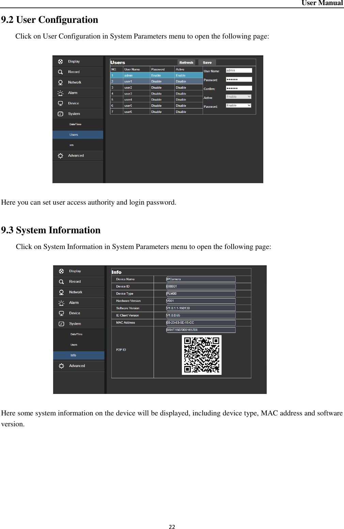Viewport: 344px width, 529px height.
Task: Click the Device Name field IPCamera
Action: 201,279
